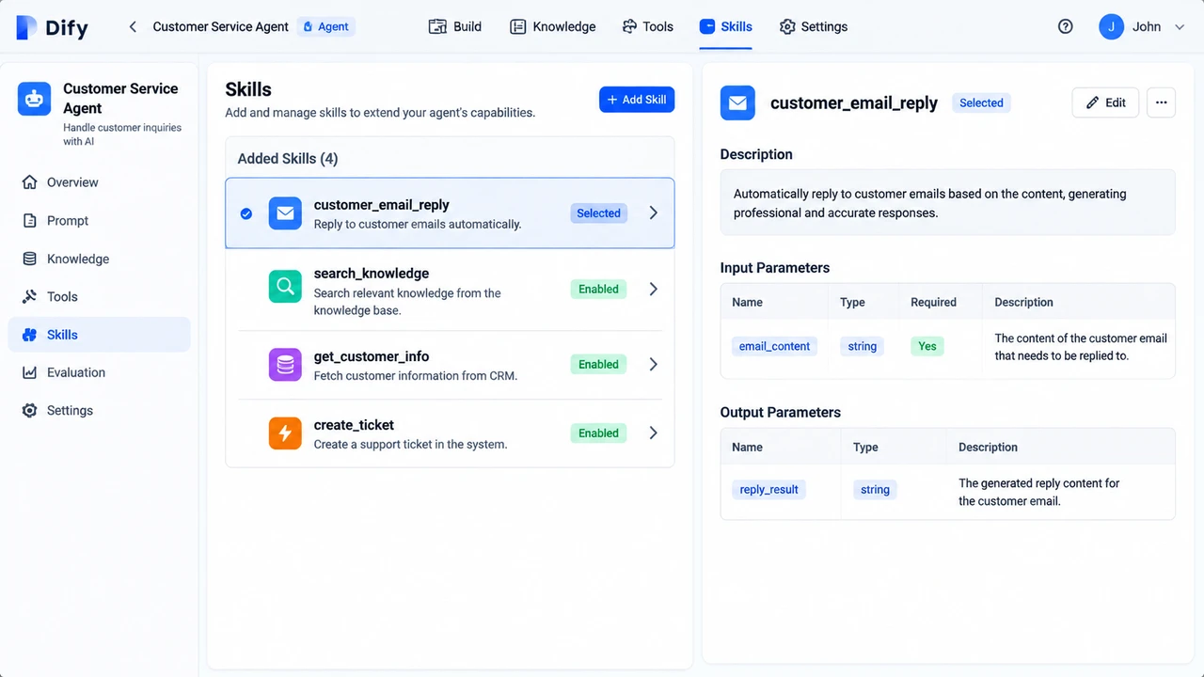The width and height of the screenshot is (1204, 677).
Task: Click the Yes required tag
Action: click(x=927, y=346)
